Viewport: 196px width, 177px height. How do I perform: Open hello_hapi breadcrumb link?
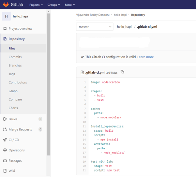pyautogui.click(x=120, y=15)
